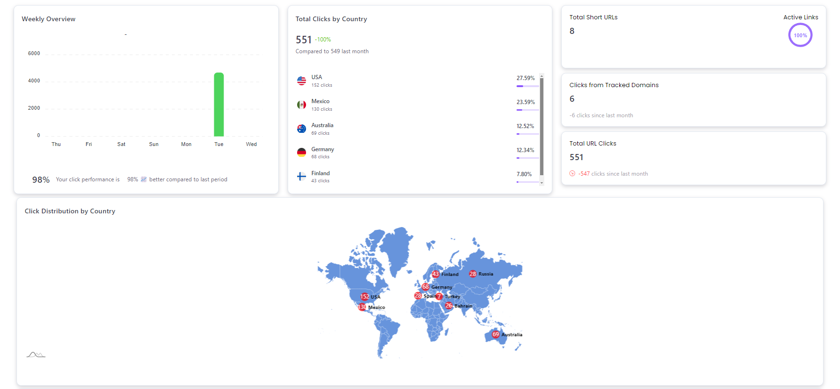Viewport: 840px width, 389px height.
Task: Click the 130 Mexico map marker
Action: click(x=362, y=307)
